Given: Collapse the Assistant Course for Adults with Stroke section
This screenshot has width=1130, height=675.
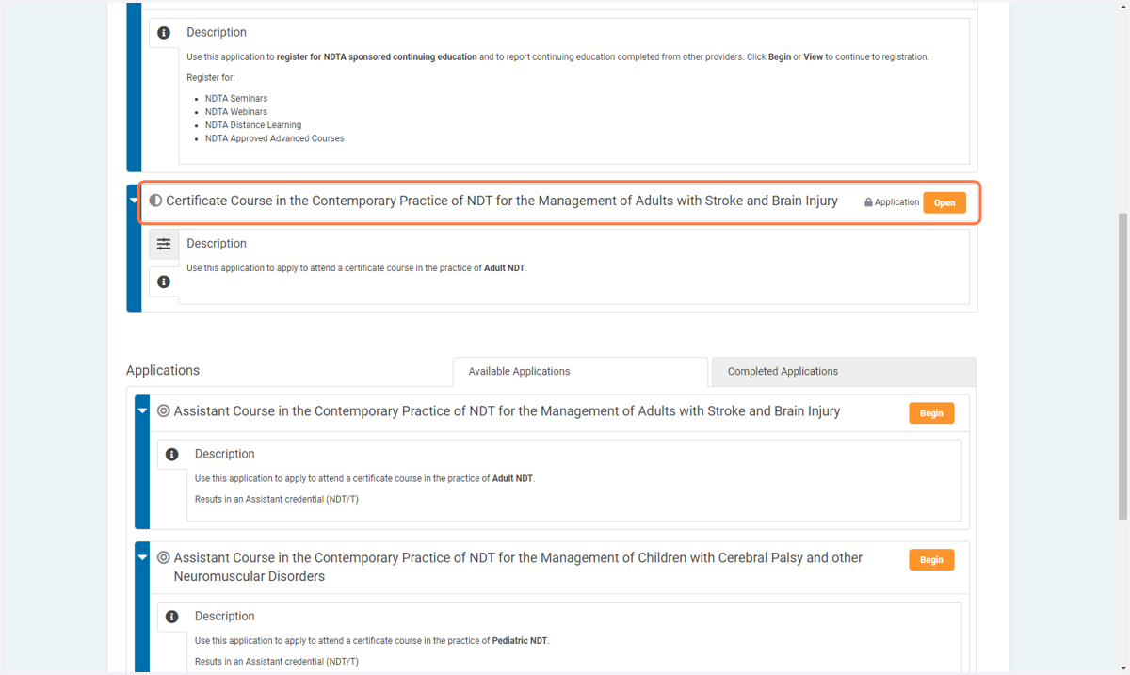Looking at the screenshot, I should tap(142, 411).
